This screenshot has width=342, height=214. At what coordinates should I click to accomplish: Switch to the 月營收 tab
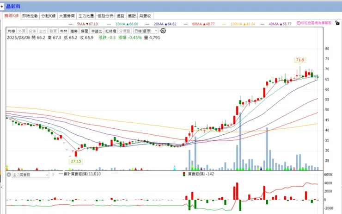pyautogui.click(x=145, y=16)
